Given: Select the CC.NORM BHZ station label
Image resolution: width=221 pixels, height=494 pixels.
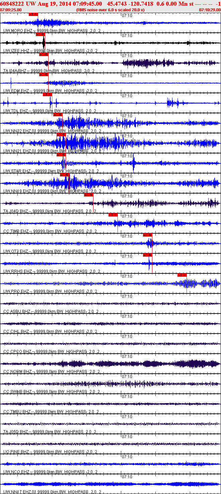Looking at the screenshot, I should pos(17,372).
